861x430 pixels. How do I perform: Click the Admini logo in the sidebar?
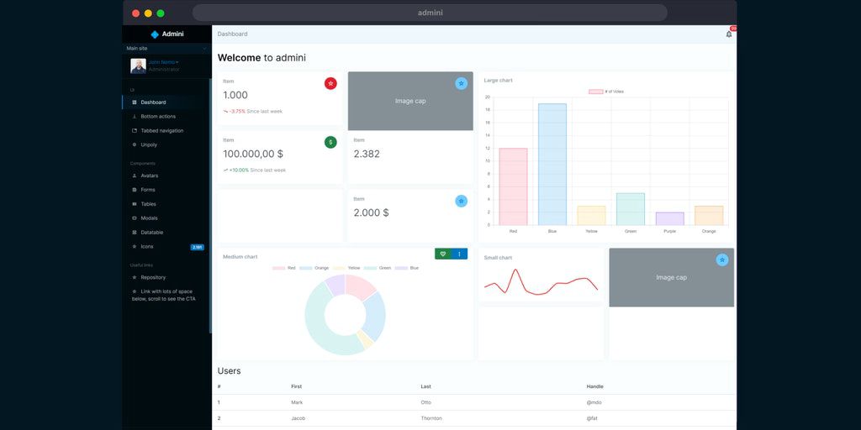tap(166, 34)
